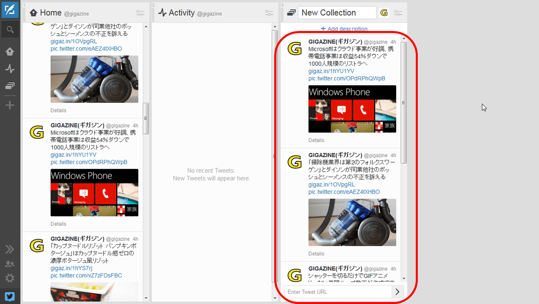
Task: Click collection column scrollbar down arrow
Action: tap(404, 279)
